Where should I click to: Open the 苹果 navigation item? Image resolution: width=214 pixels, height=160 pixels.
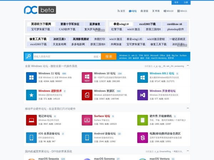[x=156, y=11]
